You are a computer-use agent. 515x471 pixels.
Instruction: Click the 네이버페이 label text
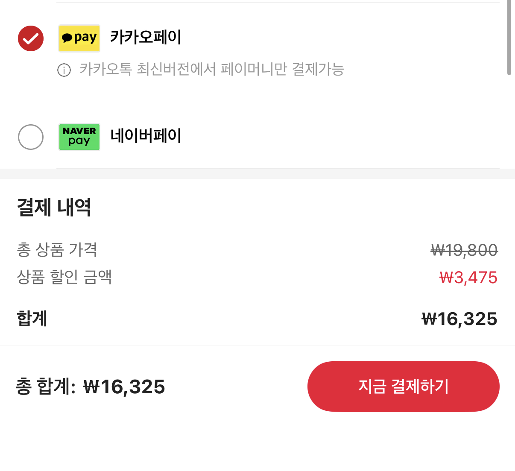pos(146,136)
